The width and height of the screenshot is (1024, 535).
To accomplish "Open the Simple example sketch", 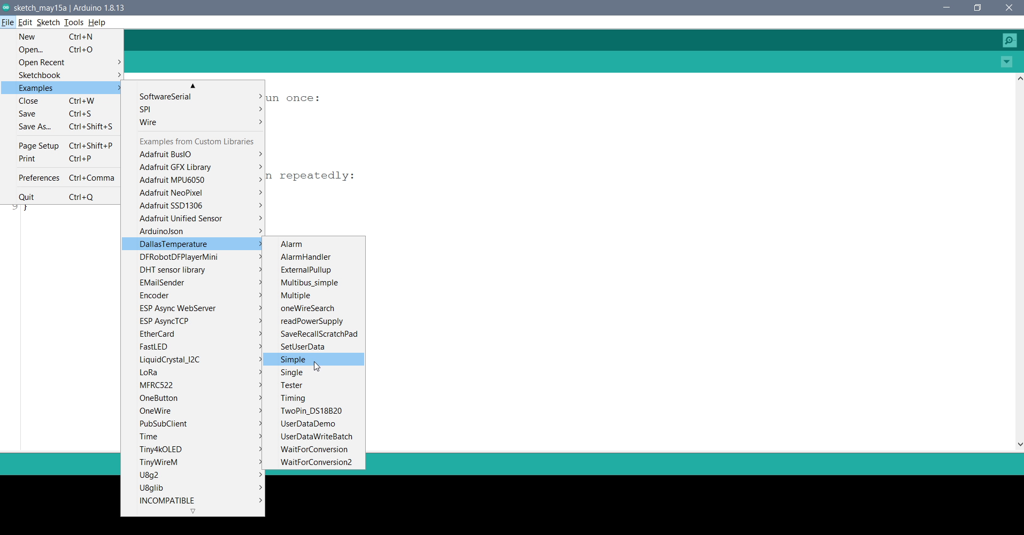I will coord(314,360).
